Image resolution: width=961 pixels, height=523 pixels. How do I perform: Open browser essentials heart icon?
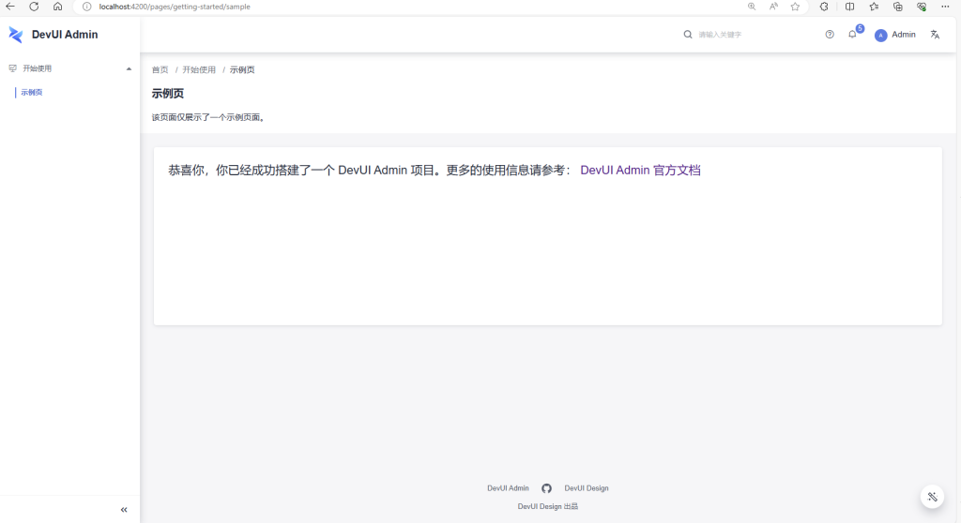[x=922, y=7]
